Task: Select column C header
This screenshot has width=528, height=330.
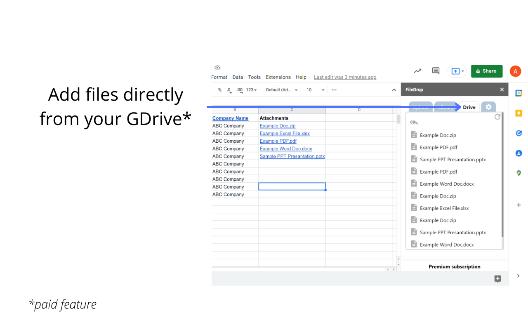Action: click(292, 110)
